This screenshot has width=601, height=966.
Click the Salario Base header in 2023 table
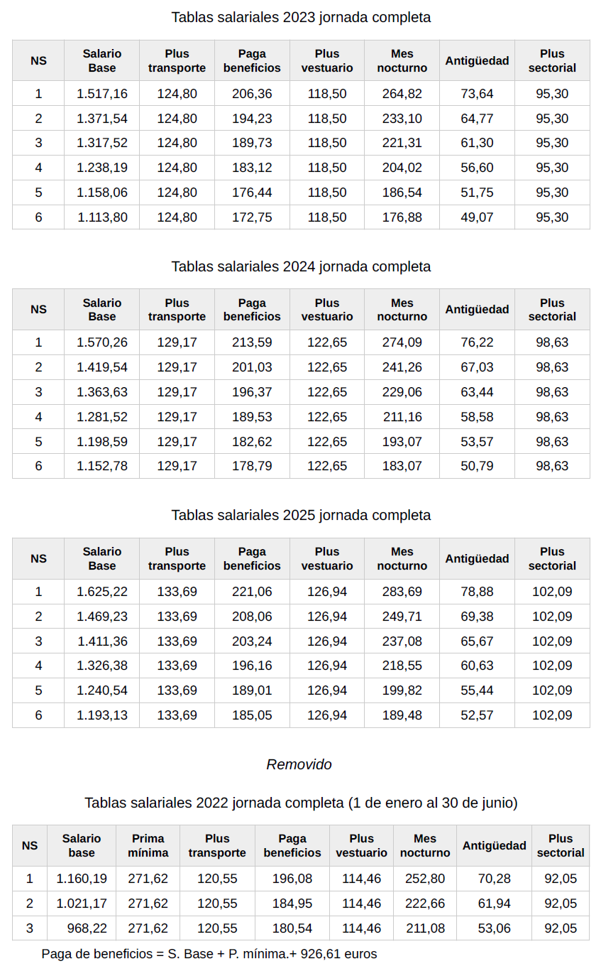point(102,61)
